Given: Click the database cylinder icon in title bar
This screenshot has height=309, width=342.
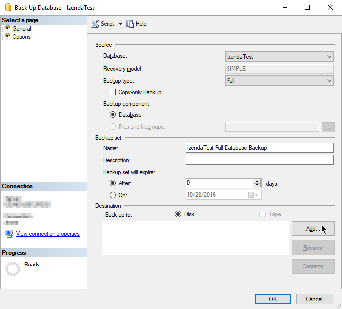Looking at the screenshot, I should click(8, 7).
